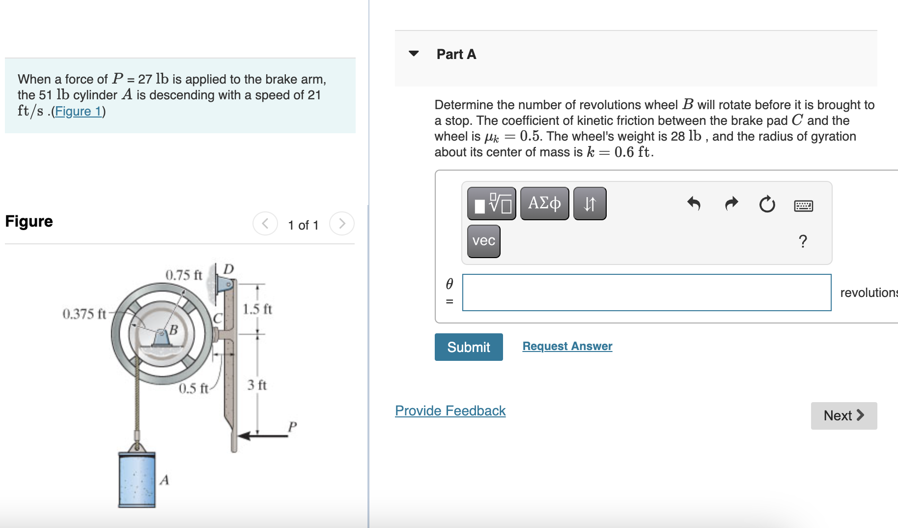Select the unit conversion arrows tool
Viewport: 898px width, 528px height.
[x=589, y=203]
